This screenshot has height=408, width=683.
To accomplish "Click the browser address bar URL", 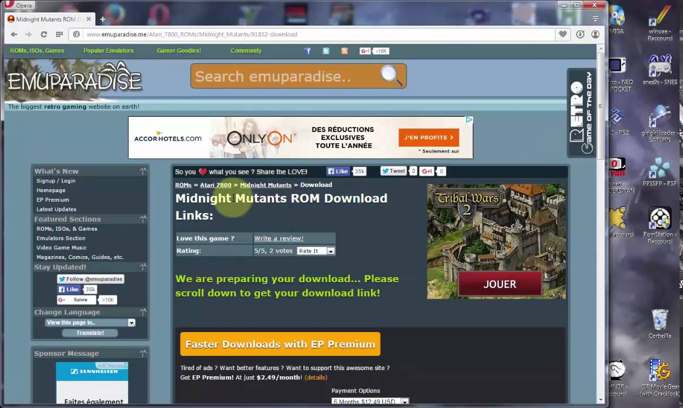I will (x=191, y=34).
